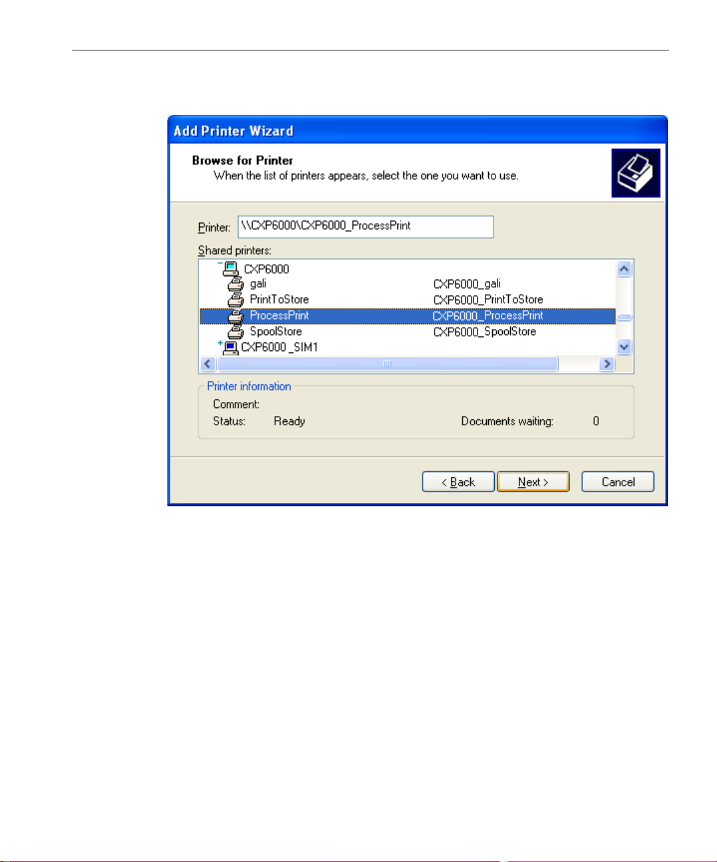
Task: Click the horizontal scrollbar right arrow
Action: point(607,364)
